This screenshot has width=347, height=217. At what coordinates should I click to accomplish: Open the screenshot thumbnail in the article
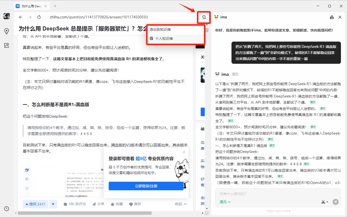[x=63, y=181]
